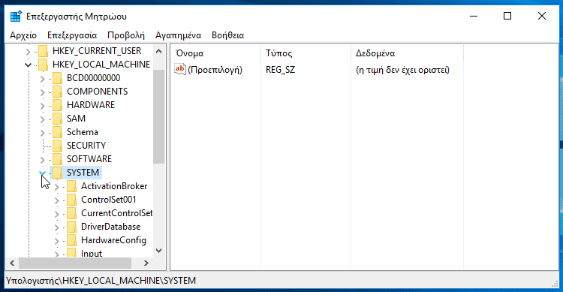Click the tree scroll left arrow
563x292 pixels.
12,263
